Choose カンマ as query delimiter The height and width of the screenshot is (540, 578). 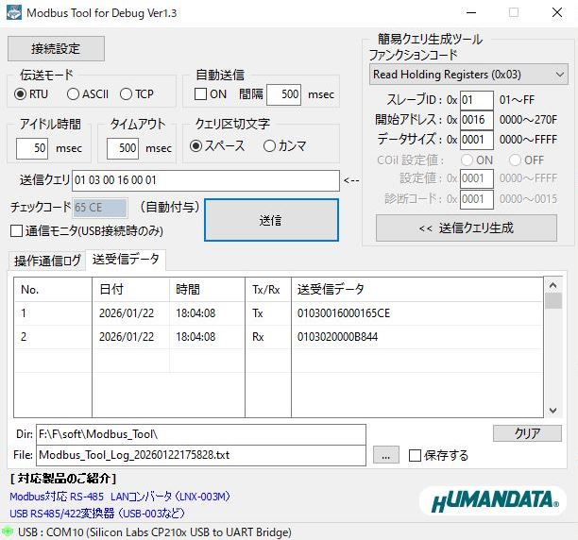pyautogui.click(x=269, y=145)
